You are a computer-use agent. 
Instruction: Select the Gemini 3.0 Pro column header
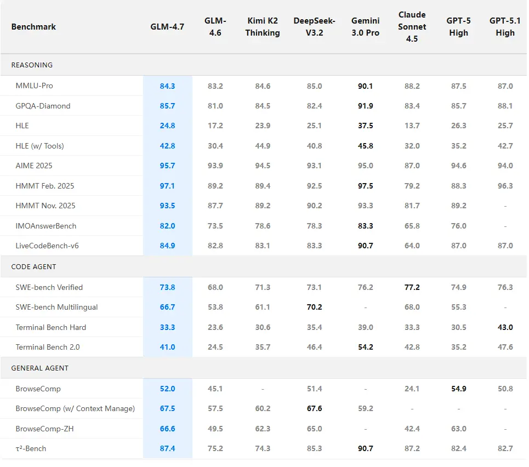click(x=365, y=26)
